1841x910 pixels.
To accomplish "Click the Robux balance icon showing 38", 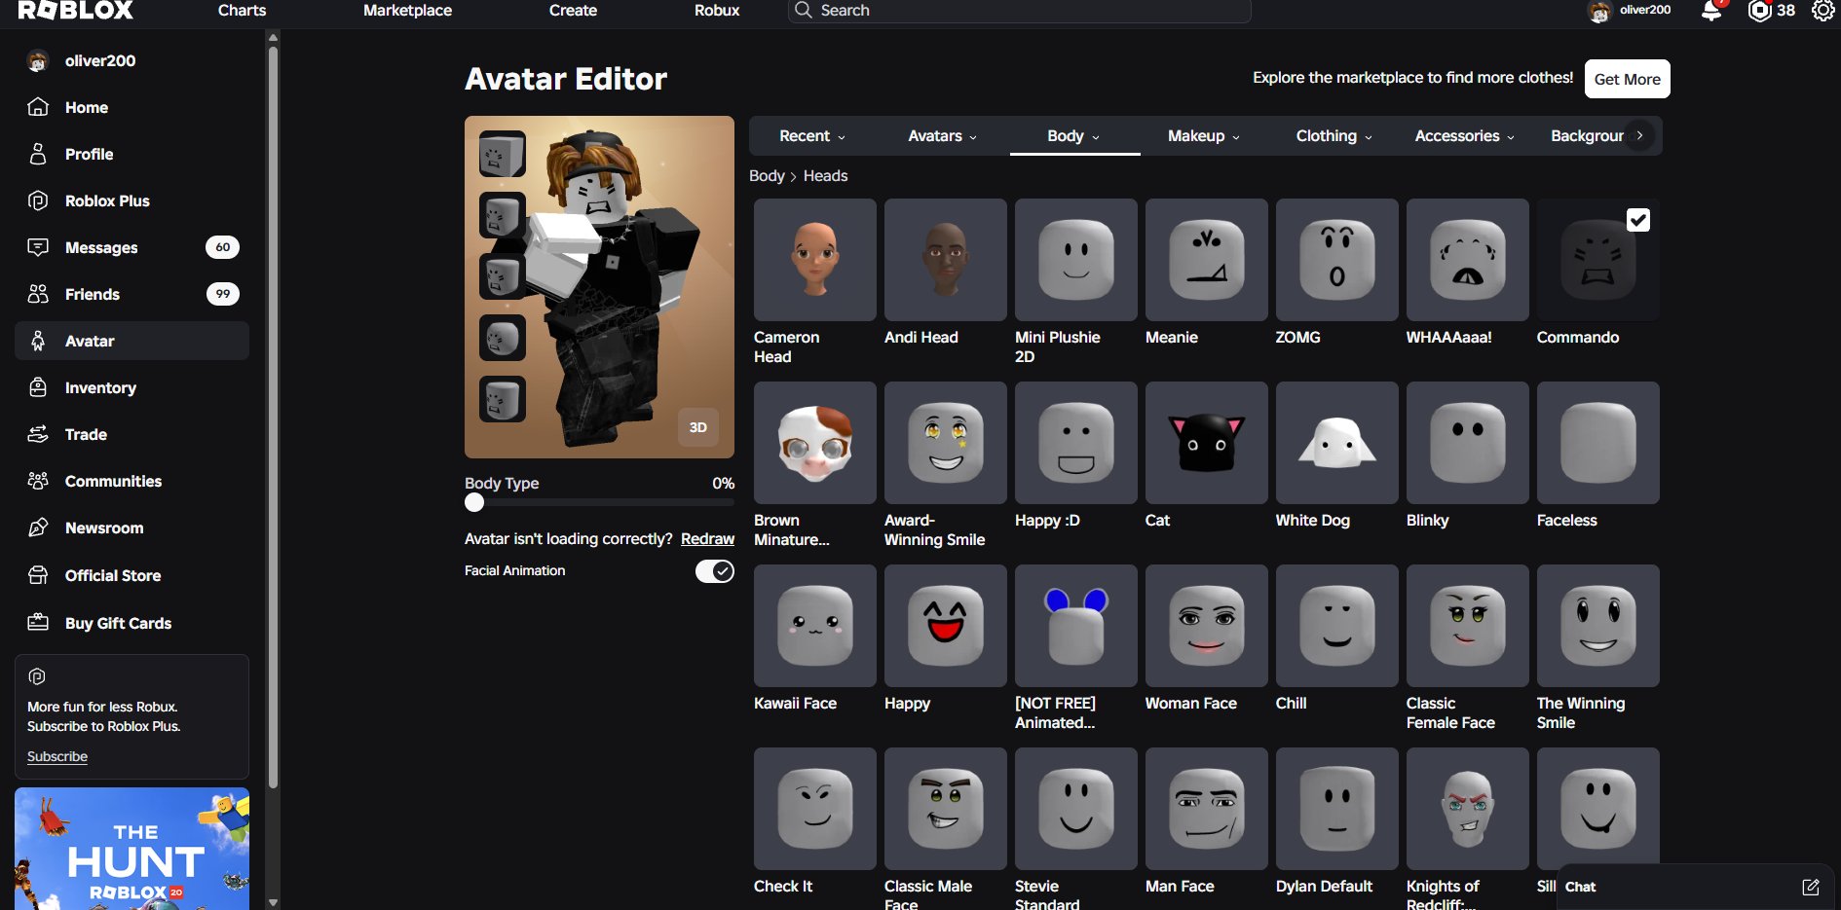I will 1759,11.
